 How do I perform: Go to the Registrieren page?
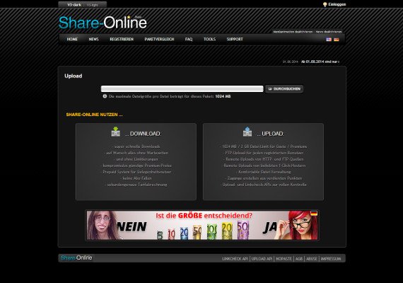tap(122, 39)
